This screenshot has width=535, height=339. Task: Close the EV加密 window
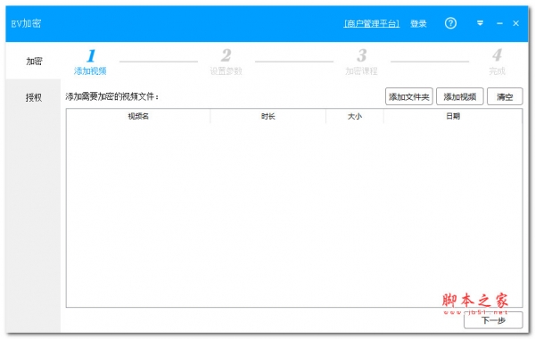[515, 23]
